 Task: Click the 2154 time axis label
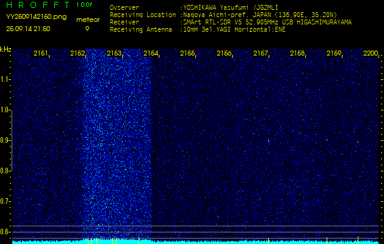[151, 53]
